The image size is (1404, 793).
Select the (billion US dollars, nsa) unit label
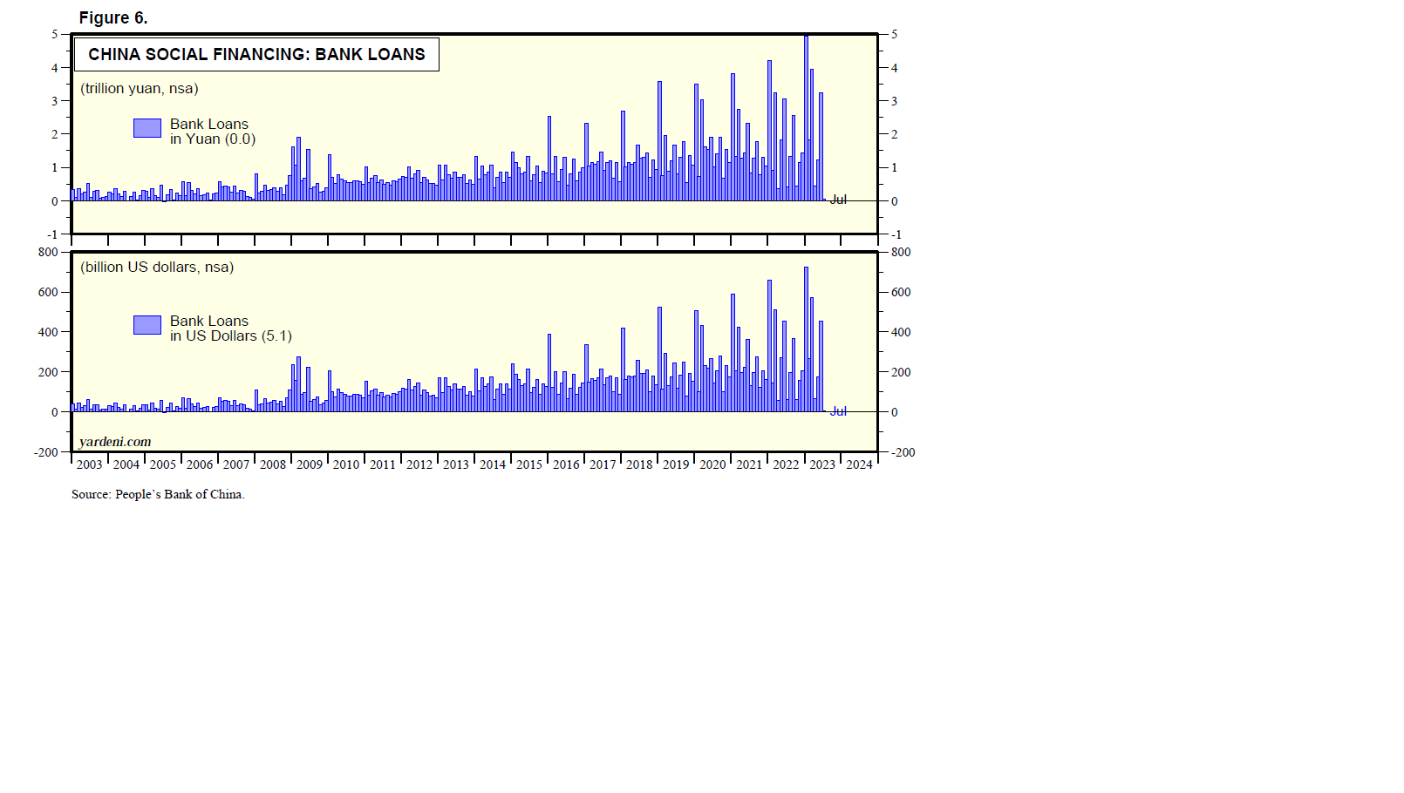[157, 267]
